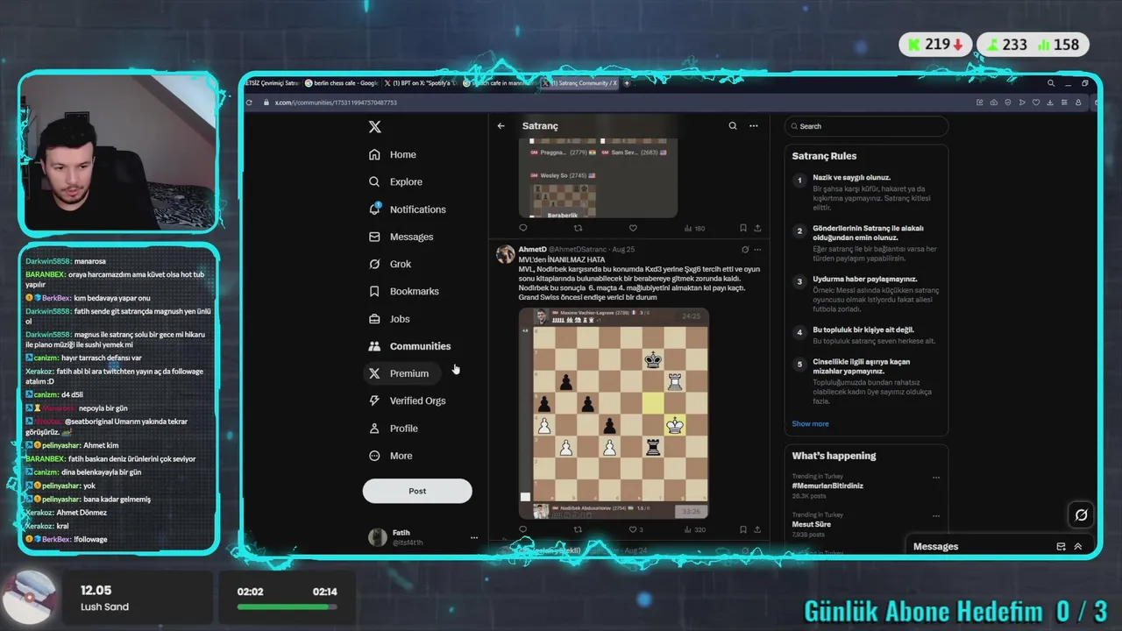Open the #MemurlarıBitirdiniz trend
The height and width of the screenshot is (631, 1122).
click(x=827, y=486)
